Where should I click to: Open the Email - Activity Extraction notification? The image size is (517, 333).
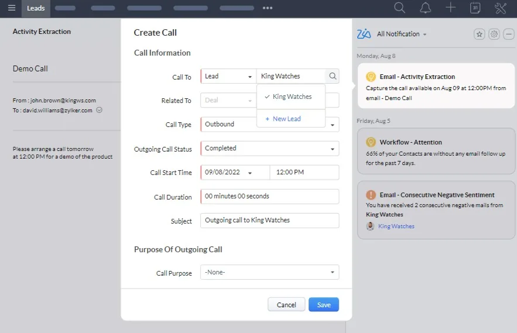click(x=436, y=85)
